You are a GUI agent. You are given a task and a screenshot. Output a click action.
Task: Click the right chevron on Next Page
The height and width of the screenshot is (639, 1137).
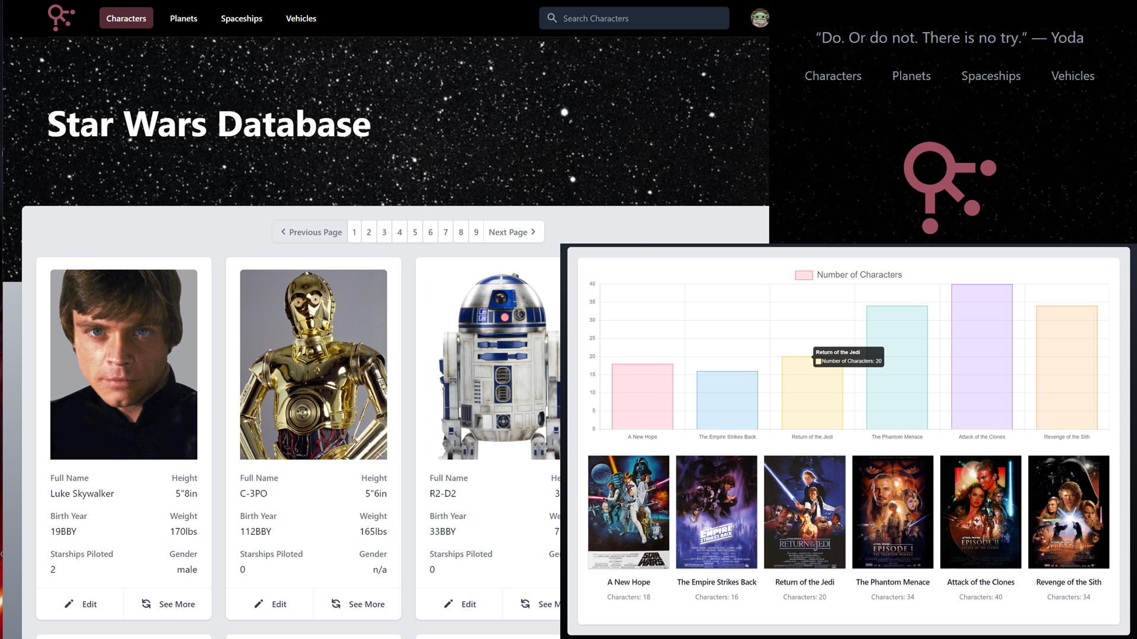(534, 232)
